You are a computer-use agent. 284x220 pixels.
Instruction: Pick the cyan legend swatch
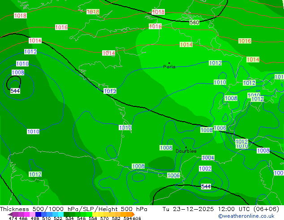(61, 214)
